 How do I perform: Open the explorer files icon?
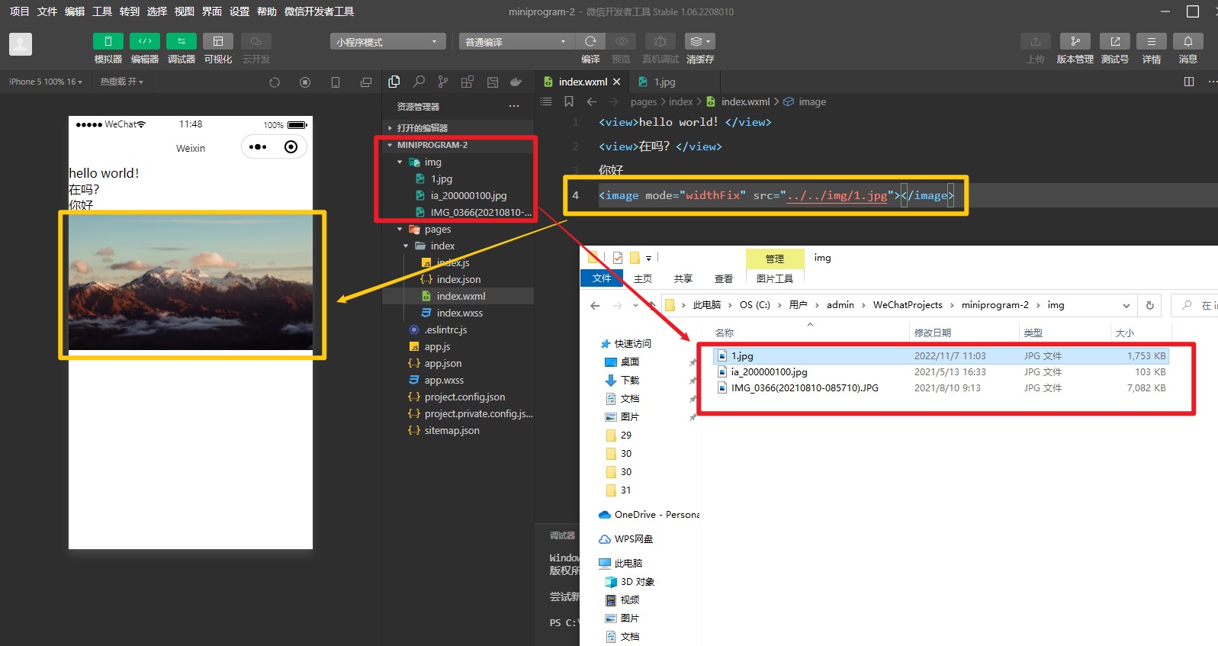tap(394, 82)
